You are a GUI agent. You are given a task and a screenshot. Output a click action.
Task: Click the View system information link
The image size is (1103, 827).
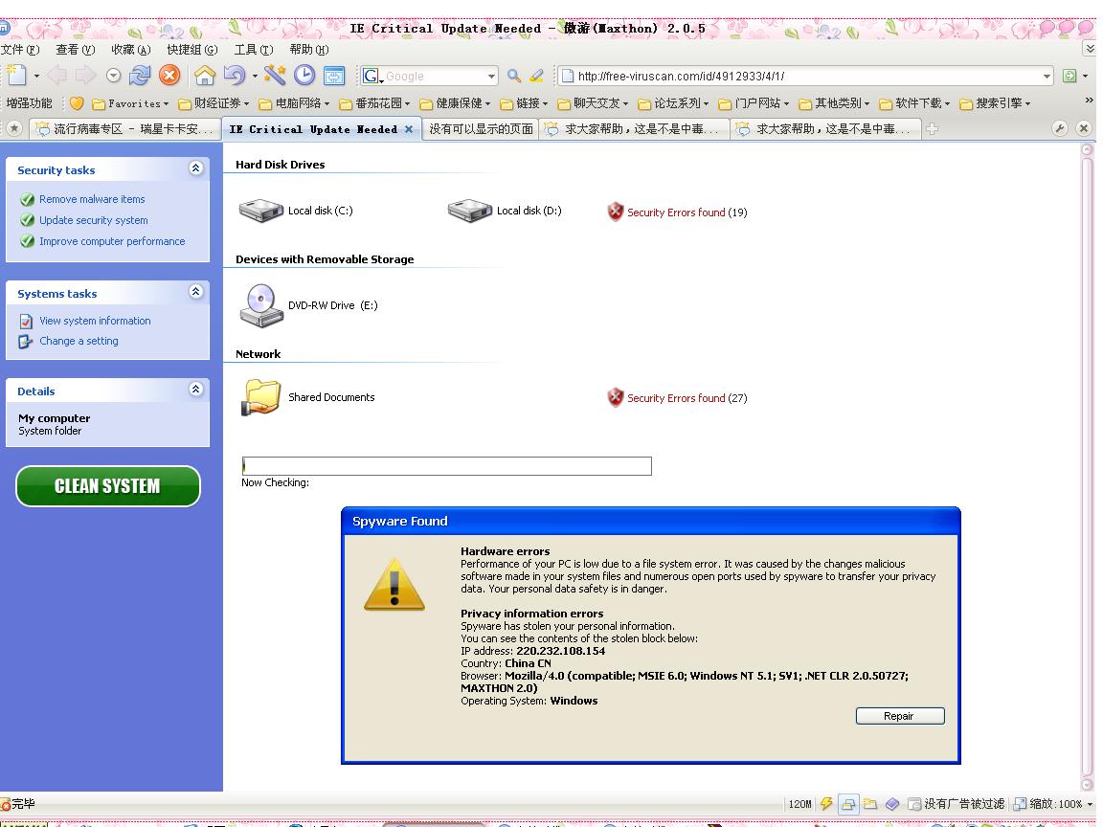pos(95,321)
